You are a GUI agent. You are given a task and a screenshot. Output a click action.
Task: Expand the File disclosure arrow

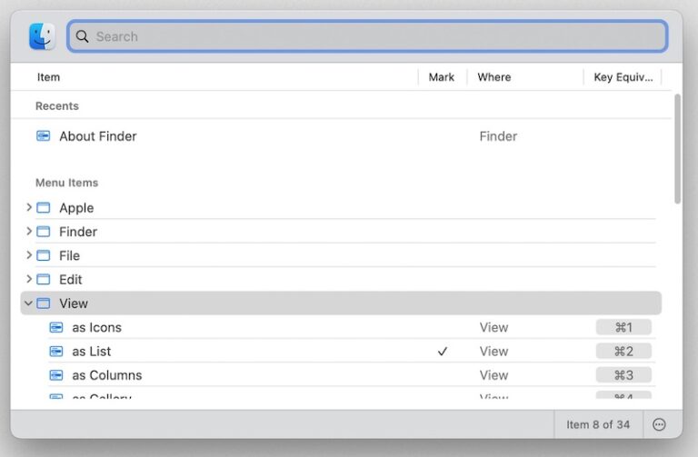tap(29, 255)
